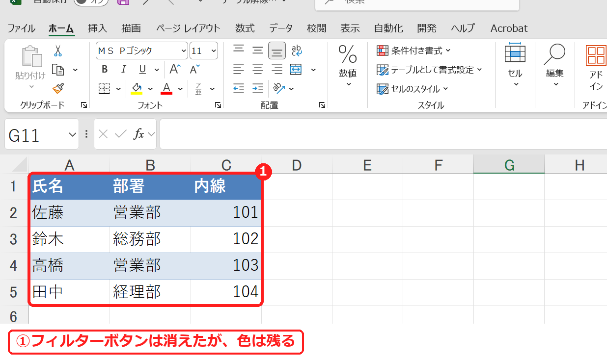Toggle Bold formatting

(x=105, y=69)
